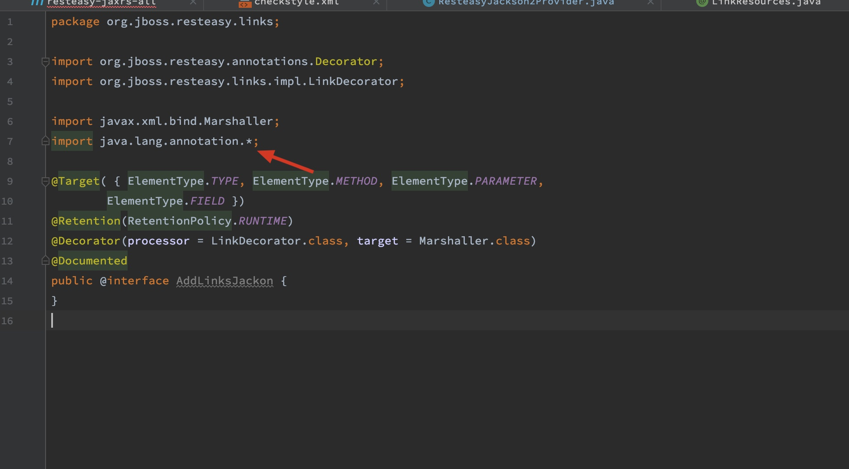This screenshot has width=849, height=469.
Task: Collapse the imports fold marker at line 3
Action: tap(45, 62)
